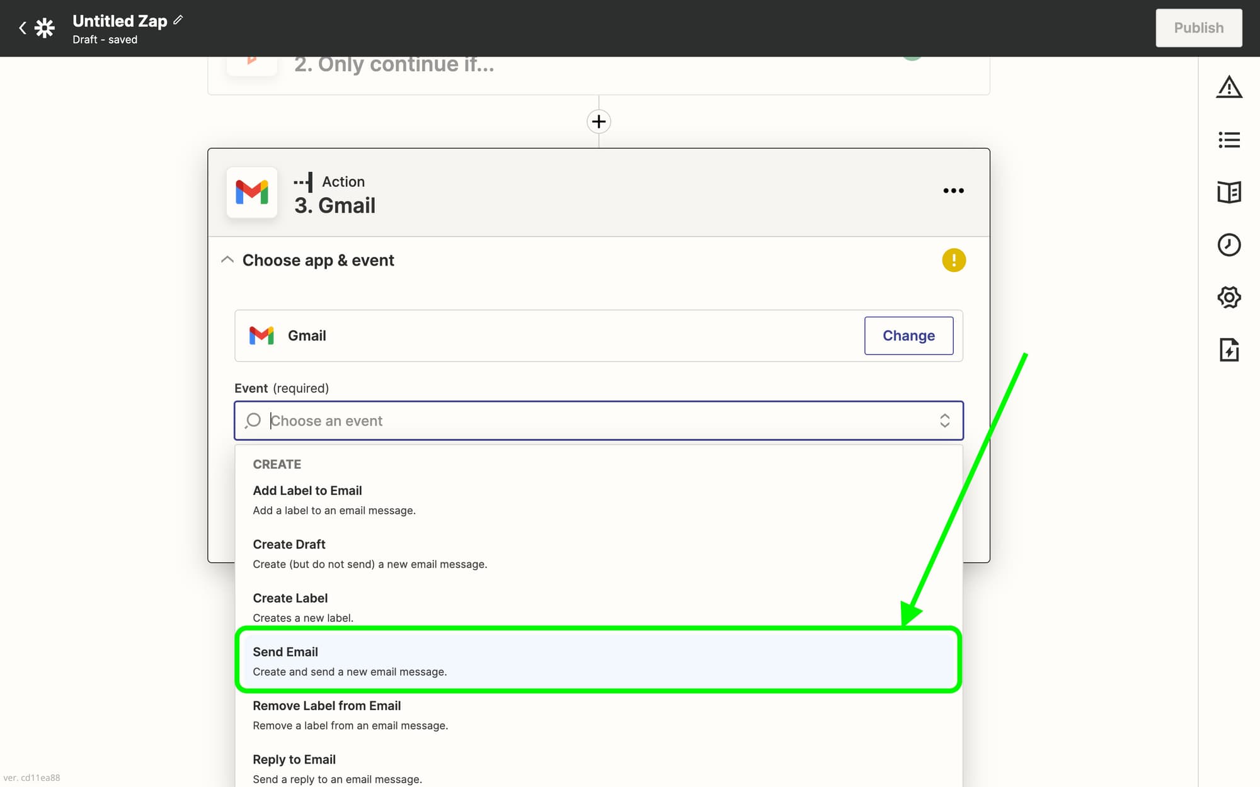Click the Zapier logo icon

coord(45,28)
